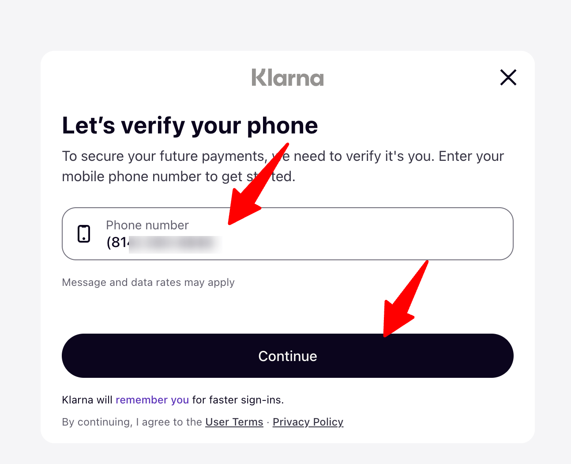Open the Privacy Policy link
Viewport: 571px width, 464px height.
(x=308, y=422)
